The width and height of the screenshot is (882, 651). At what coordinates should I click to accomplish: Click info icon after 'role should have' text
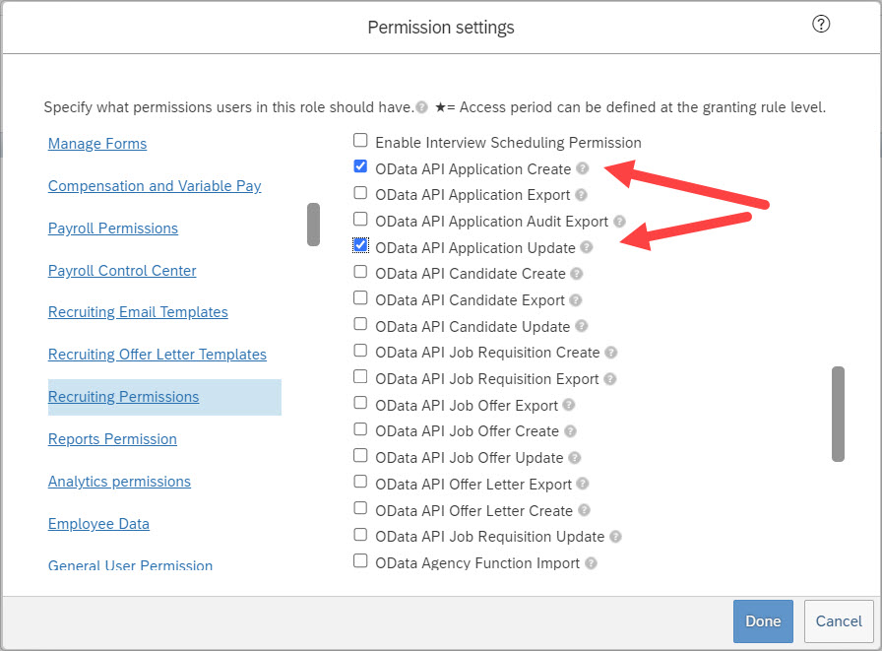422,107
